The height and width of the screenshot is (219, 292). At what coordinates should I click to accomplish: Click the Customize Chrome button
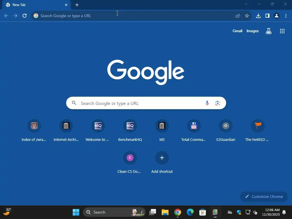coord(264,196)
